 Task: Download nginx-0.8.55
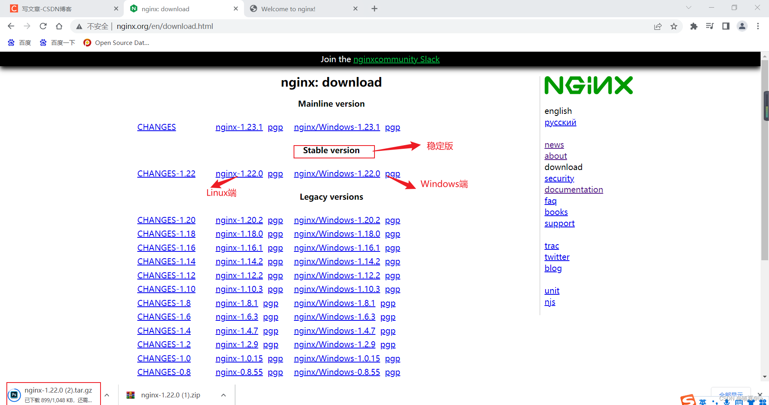tap(239, 372)
